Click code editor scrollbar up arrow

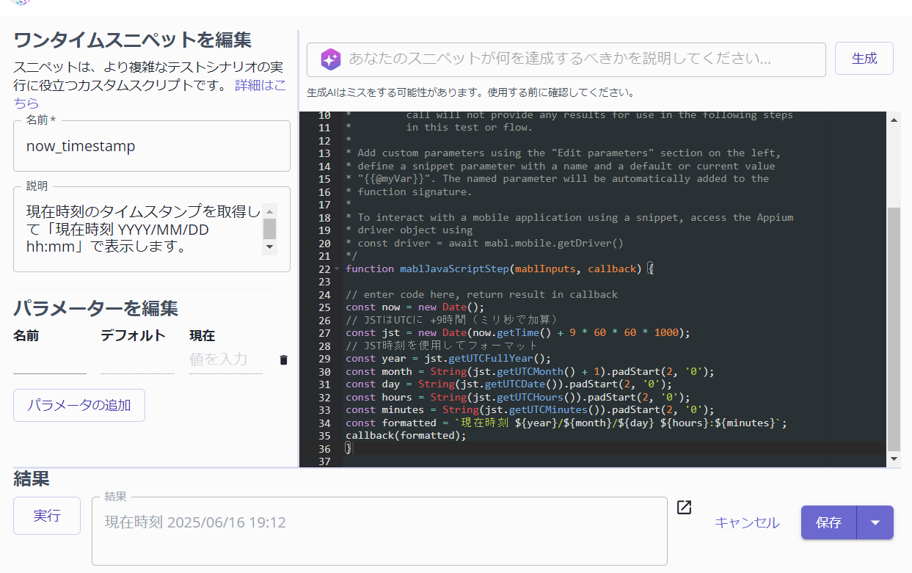coord(894,120)
